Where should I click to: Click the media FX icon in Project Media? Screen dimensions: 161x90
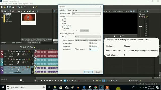22,11
